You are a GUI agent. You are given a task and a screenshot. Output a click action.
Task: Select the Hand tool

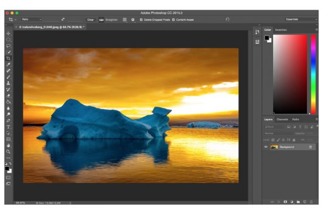(8, 145)
